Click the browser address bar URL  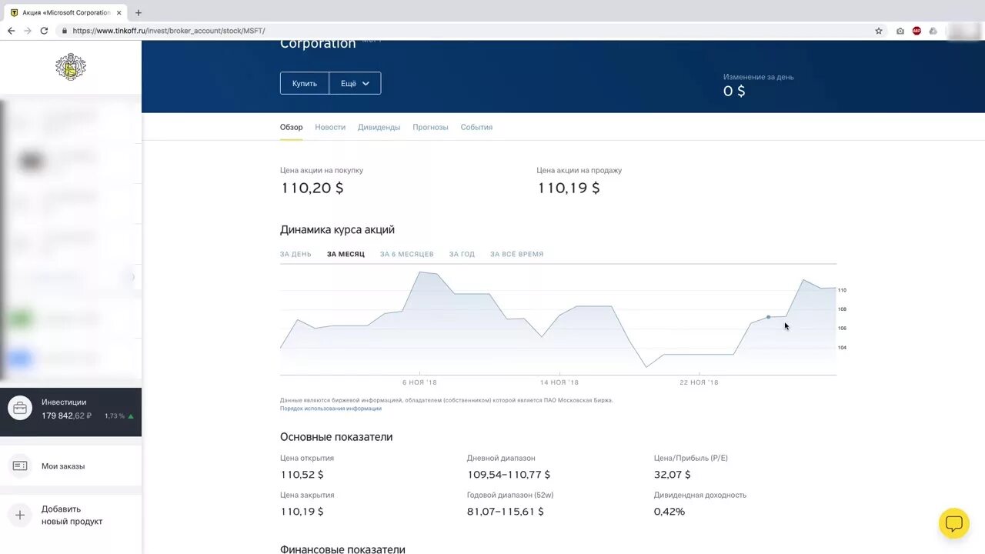[x=169, y=31]
